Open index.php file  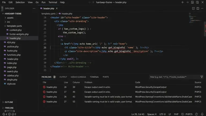(12, 63)
